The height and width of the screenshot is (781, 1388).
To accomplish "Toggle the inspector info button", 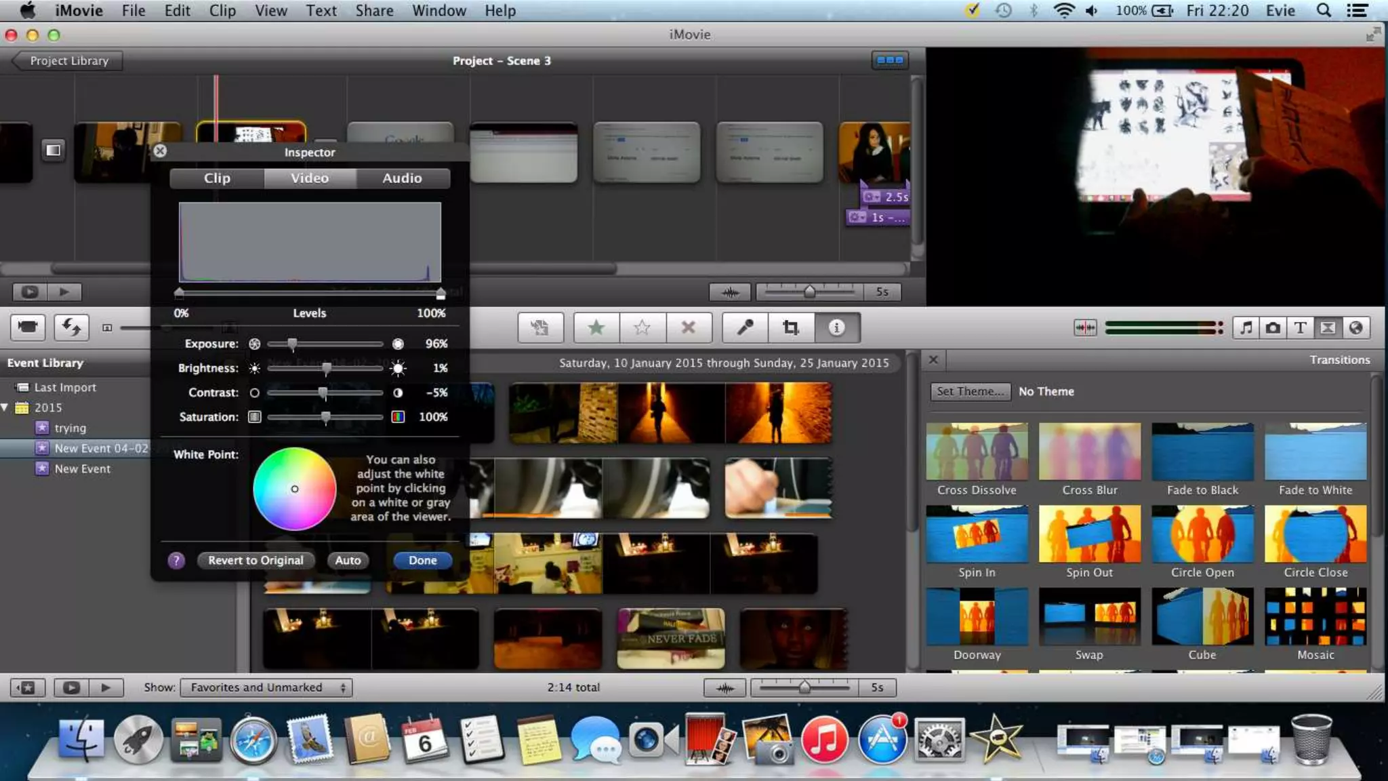I will coord(837,328).
